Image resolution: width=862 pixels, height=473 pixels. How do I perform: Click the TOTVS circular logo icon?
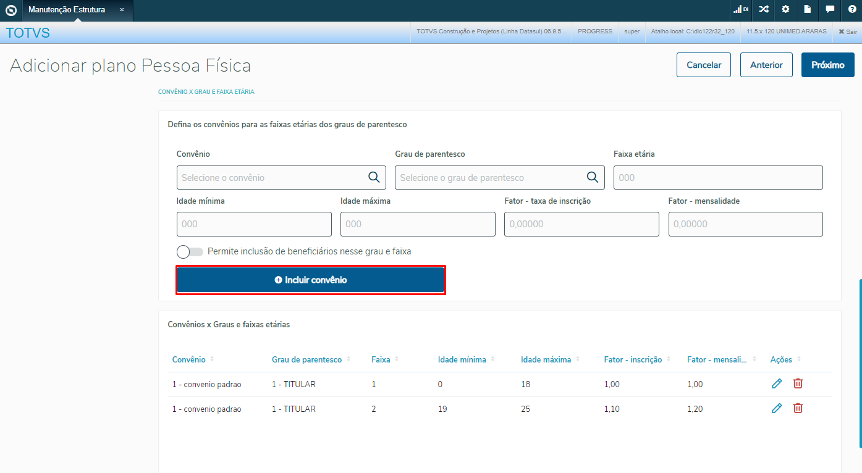pyautogui.click(x=11, y=10)
